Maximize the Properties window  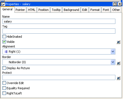pyautogui.click(x=115, y=4)
